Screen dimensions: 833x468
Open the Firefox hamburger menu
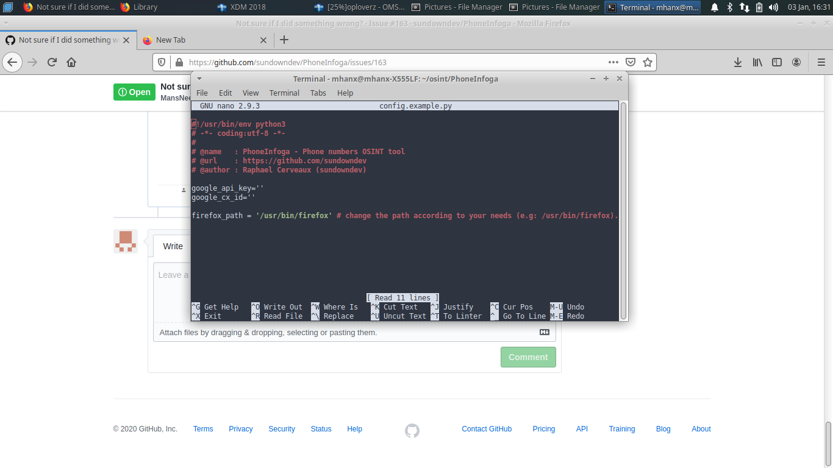(x=821, y=62)
